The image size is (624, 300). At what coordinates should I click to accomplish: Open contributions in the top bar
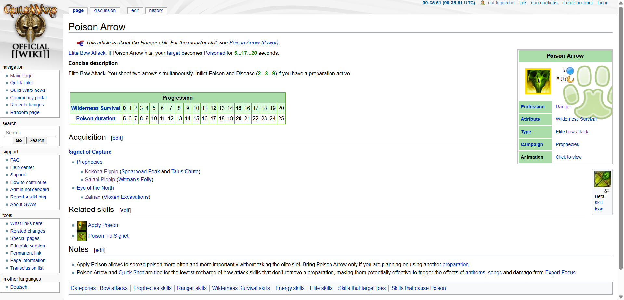pos(544,3)
